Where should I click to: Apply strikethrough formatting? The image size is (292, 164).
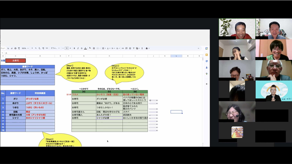tap(82, 48)
